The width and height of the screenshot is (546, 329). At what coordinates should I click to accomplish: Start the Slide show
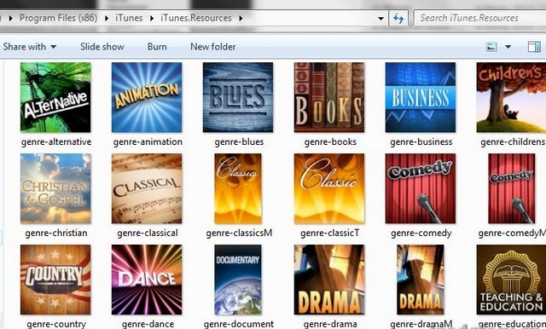102,47
